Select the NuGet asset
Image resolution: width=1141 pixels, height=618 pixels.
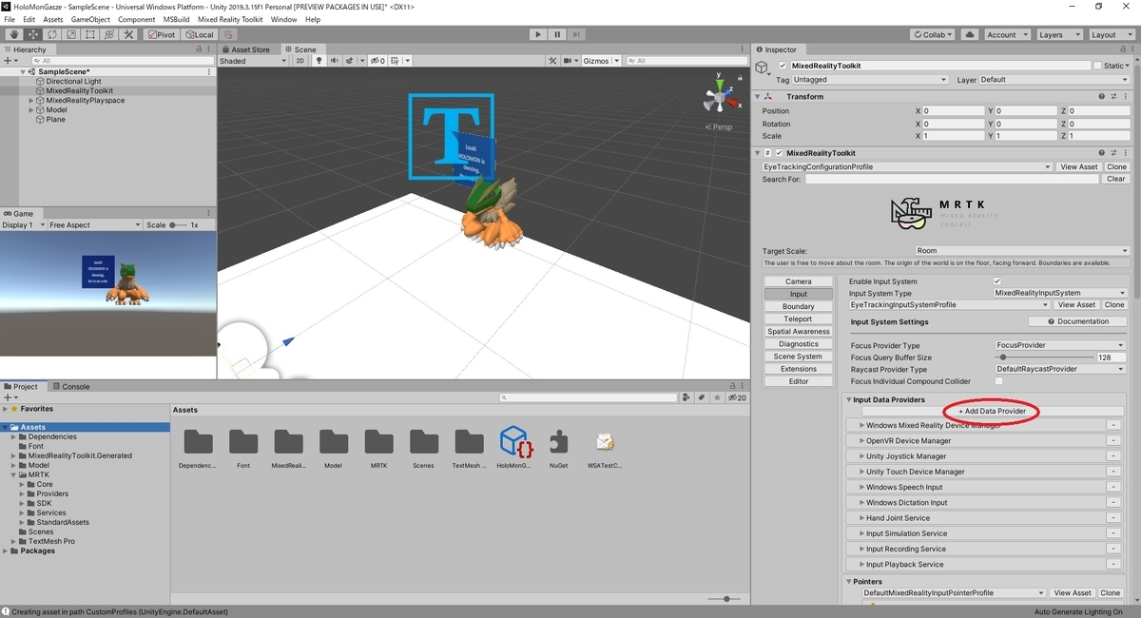coord(559,448)
